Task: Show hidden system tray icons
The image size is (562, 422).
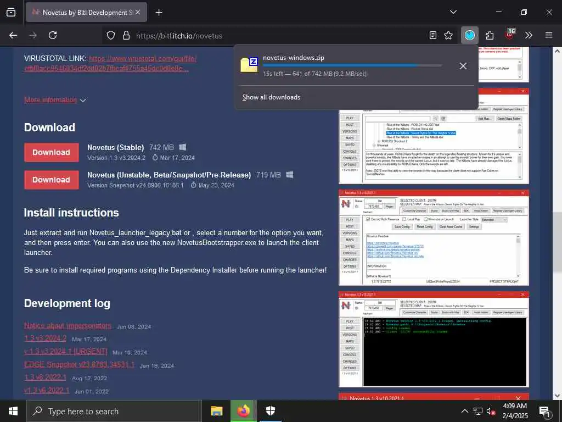Action: point(464,411)
